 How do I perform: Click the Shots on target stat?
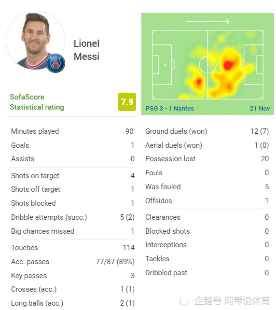pyautogui.click(x=73, y=176)
